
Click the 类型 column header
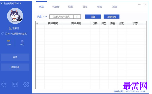click(x=104, y=23)
